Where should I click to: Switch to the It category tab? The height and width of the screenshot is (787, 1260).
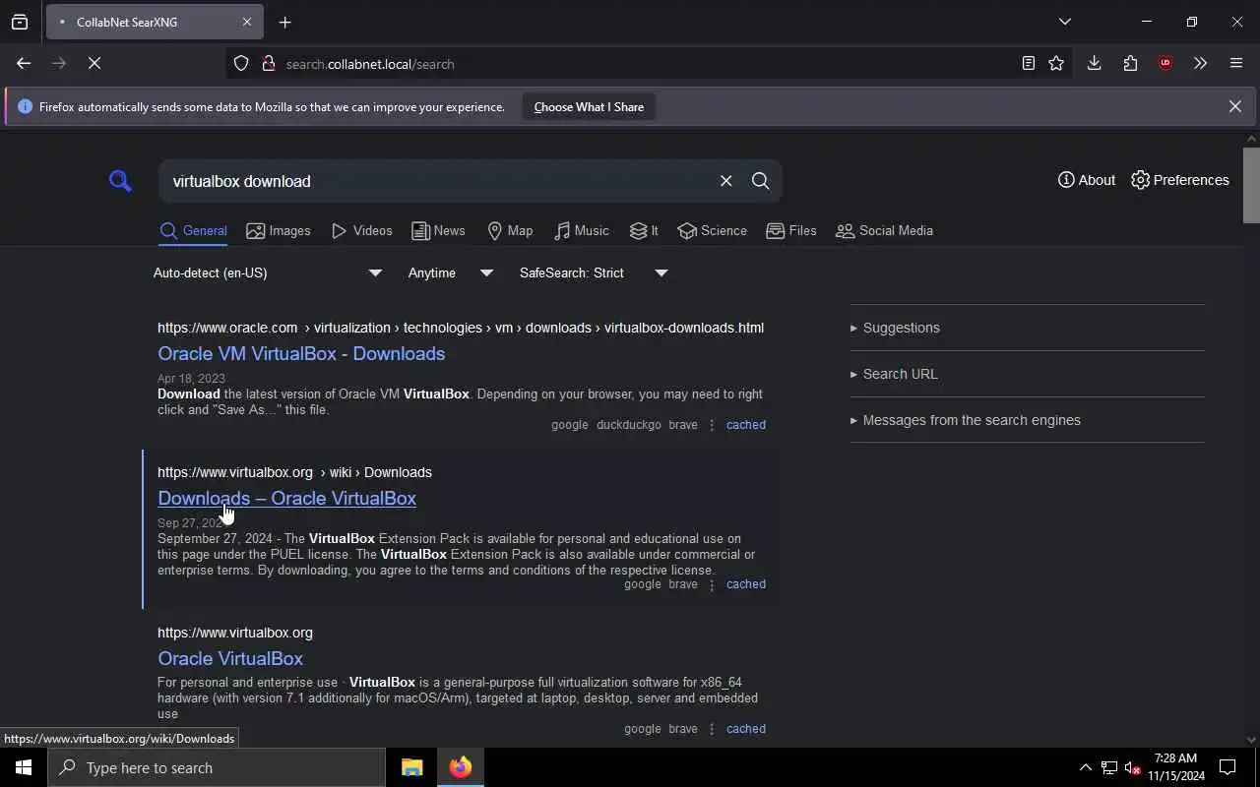coord(644,230)
